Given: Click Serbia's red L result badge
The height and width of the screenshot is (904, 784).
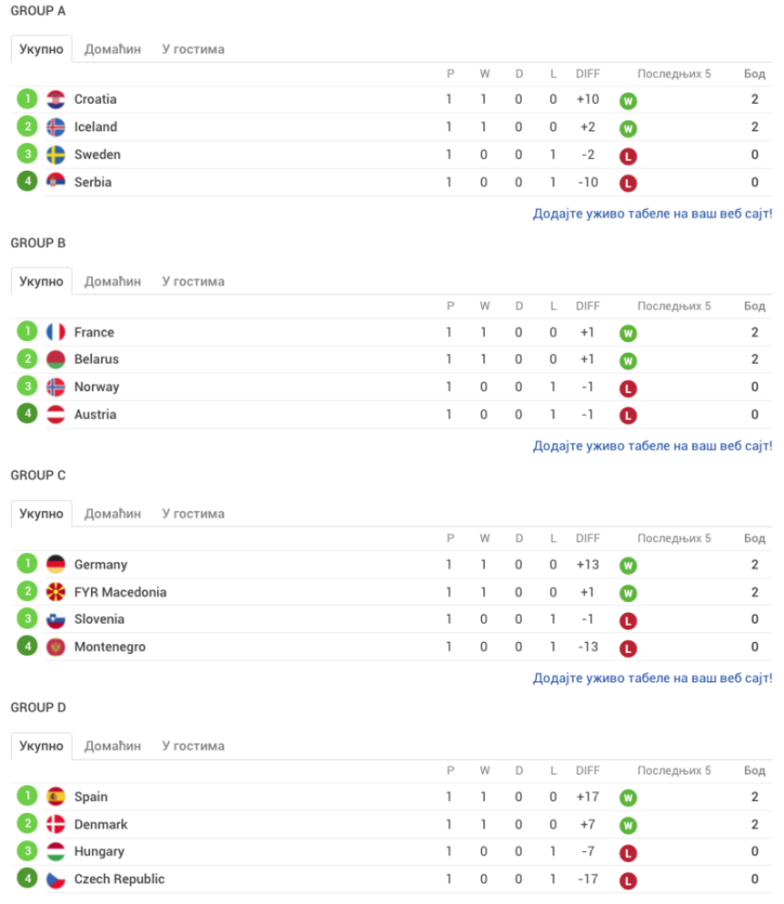Looking at the screenshot, I should pos(628,183).
